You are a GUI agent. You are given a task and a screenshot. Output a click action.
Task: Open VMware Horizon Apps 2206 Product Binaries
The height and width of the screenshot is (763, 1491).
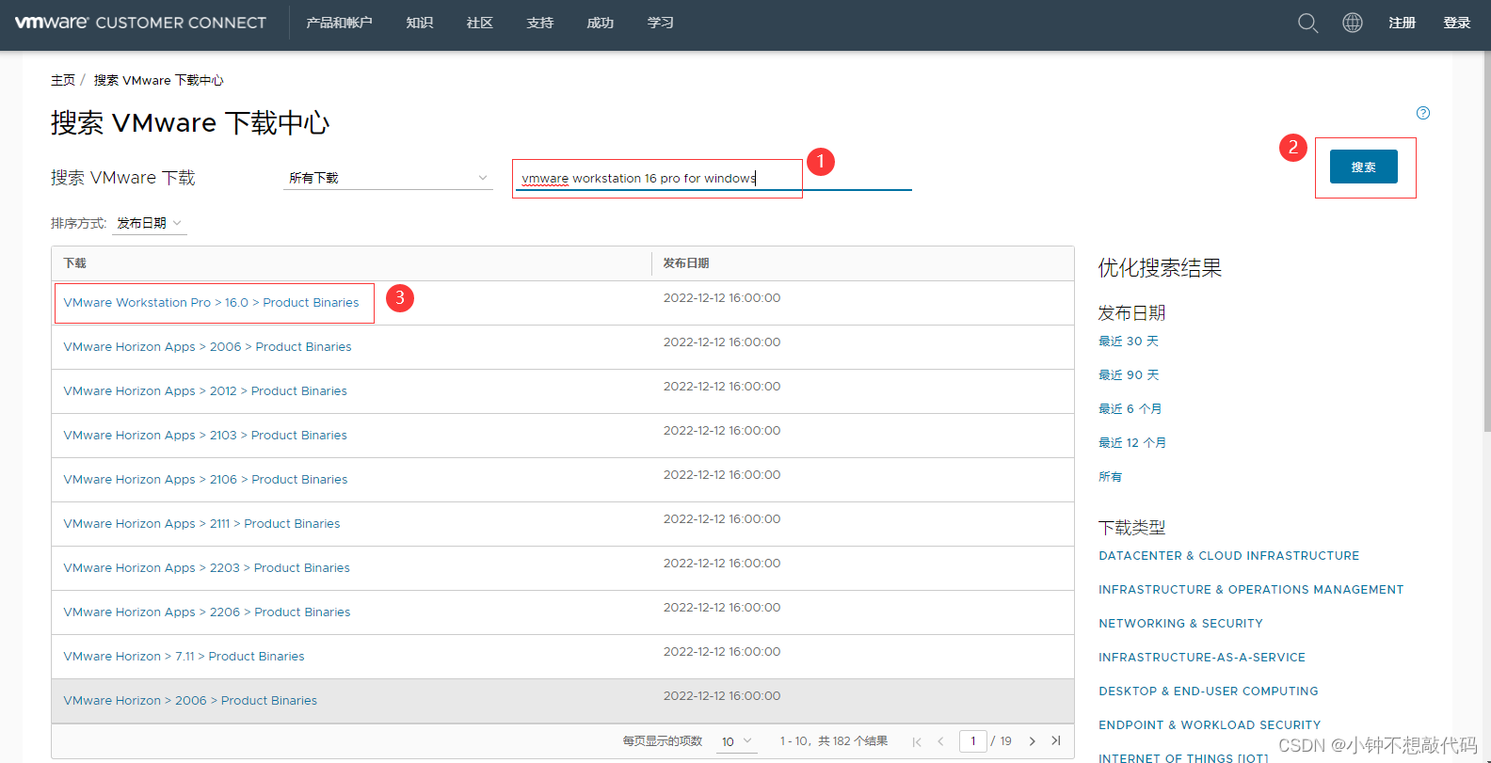coord(207,612)
